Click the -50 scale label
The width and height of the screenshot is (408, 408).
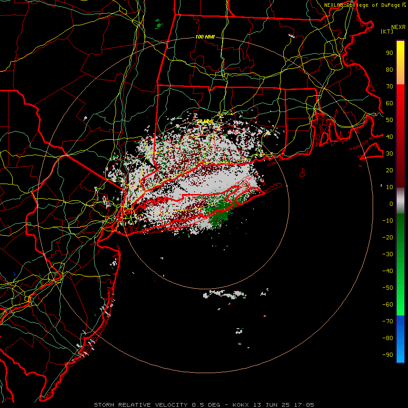pos(388,288)
